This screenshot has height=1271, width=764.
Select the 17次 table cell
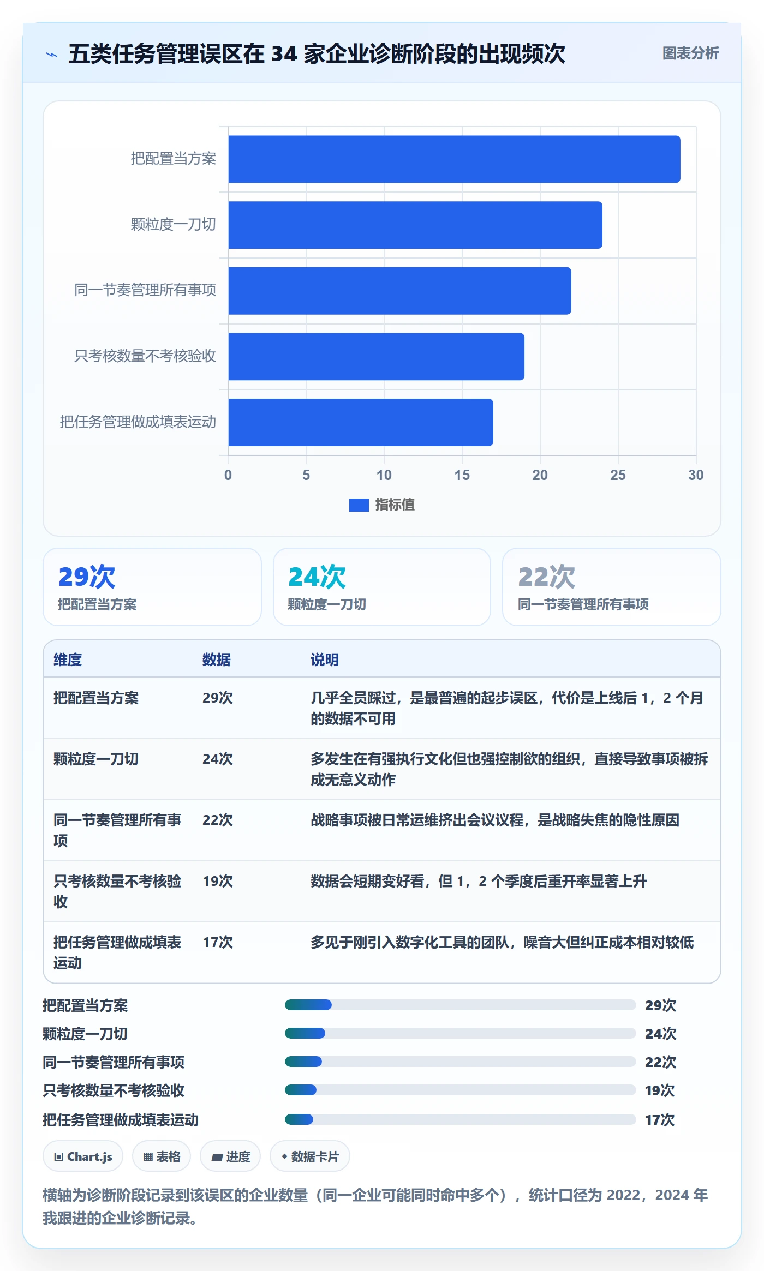coord(218,942)
